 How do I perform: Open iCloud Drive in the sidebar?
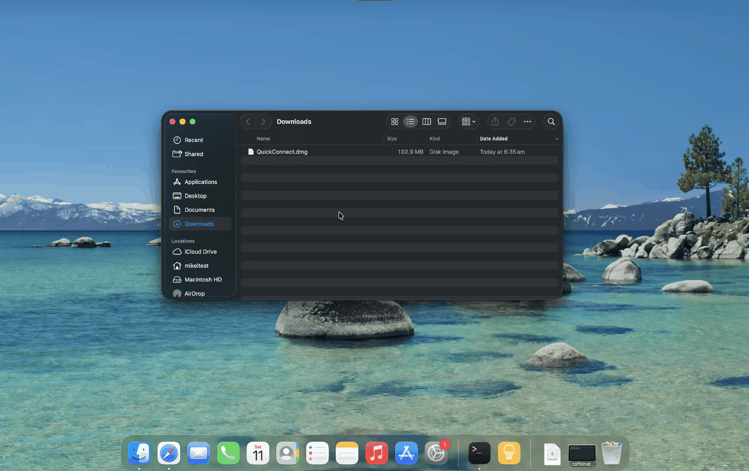point(200,252)
